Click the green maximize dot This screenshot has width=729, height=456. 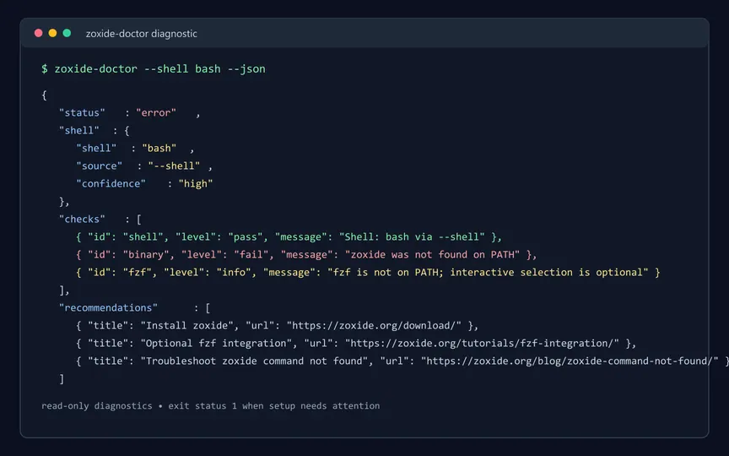click(x=67, y=33)
